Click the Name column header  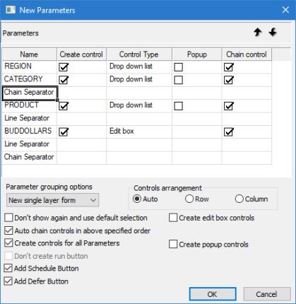[x=29, y=54]
